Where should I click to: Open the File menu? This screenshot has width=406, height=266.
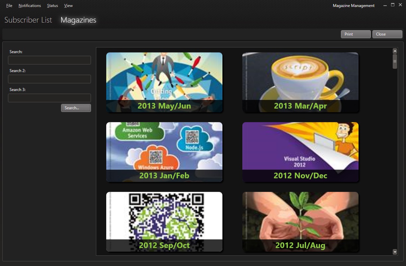point(9,6)
